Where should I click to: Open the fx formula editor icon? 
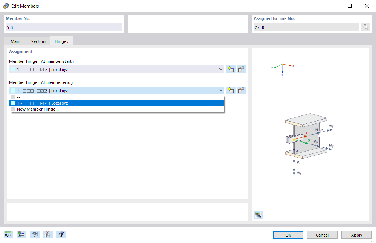(61, 234)
